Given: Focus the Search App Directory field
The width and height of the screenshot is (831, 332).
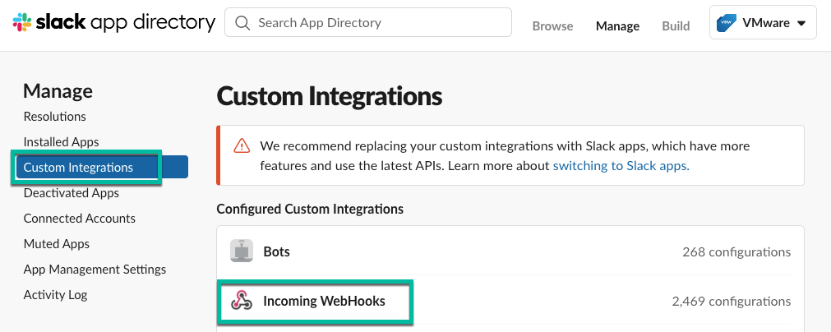Looking at the screenshot, I should [378, 23].
